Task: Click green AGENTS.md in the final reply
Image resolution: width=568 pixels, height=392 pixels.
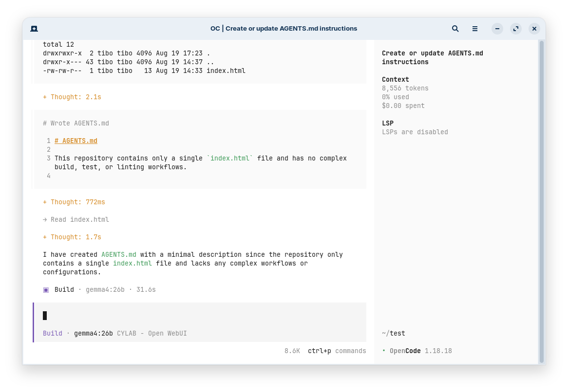Action: click(x=119, y=254)
